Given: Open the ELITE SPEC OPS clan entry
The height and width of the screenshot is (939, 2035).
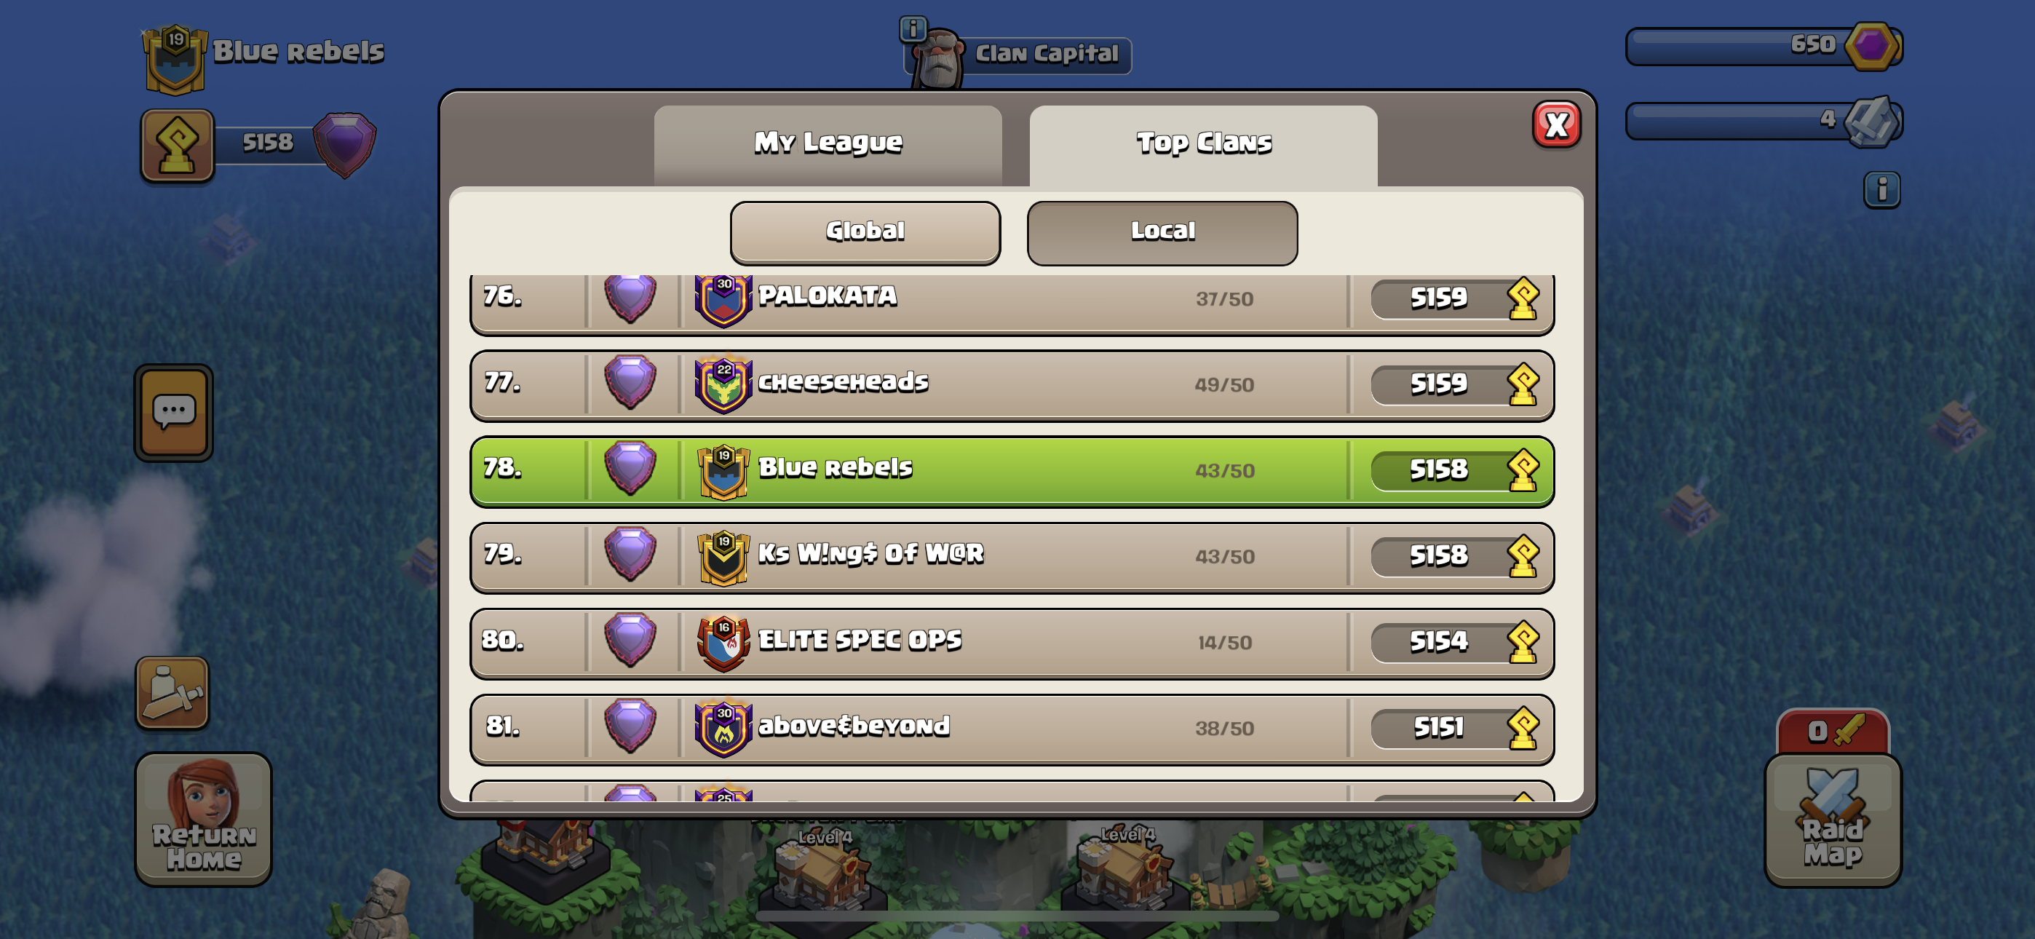Looking at the screenshot, I should point(1012,643).
